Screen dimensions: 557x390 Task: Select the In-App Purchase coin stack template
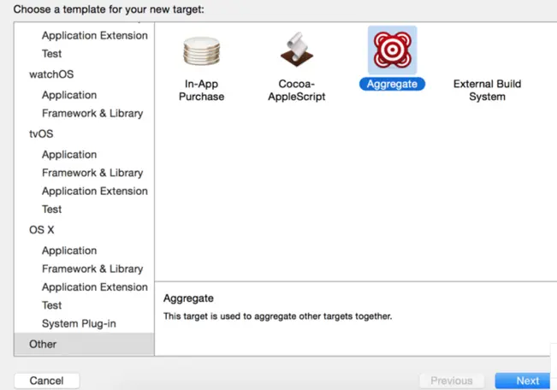click(x=201, y=51)
